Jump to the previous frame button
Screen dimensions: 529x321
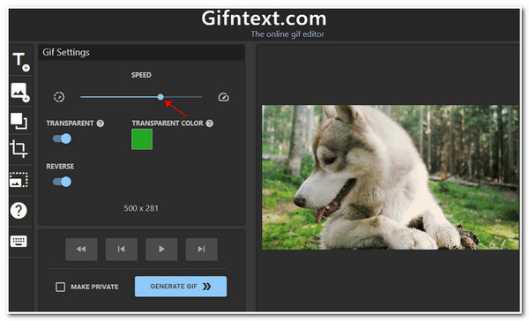[122, 250]
